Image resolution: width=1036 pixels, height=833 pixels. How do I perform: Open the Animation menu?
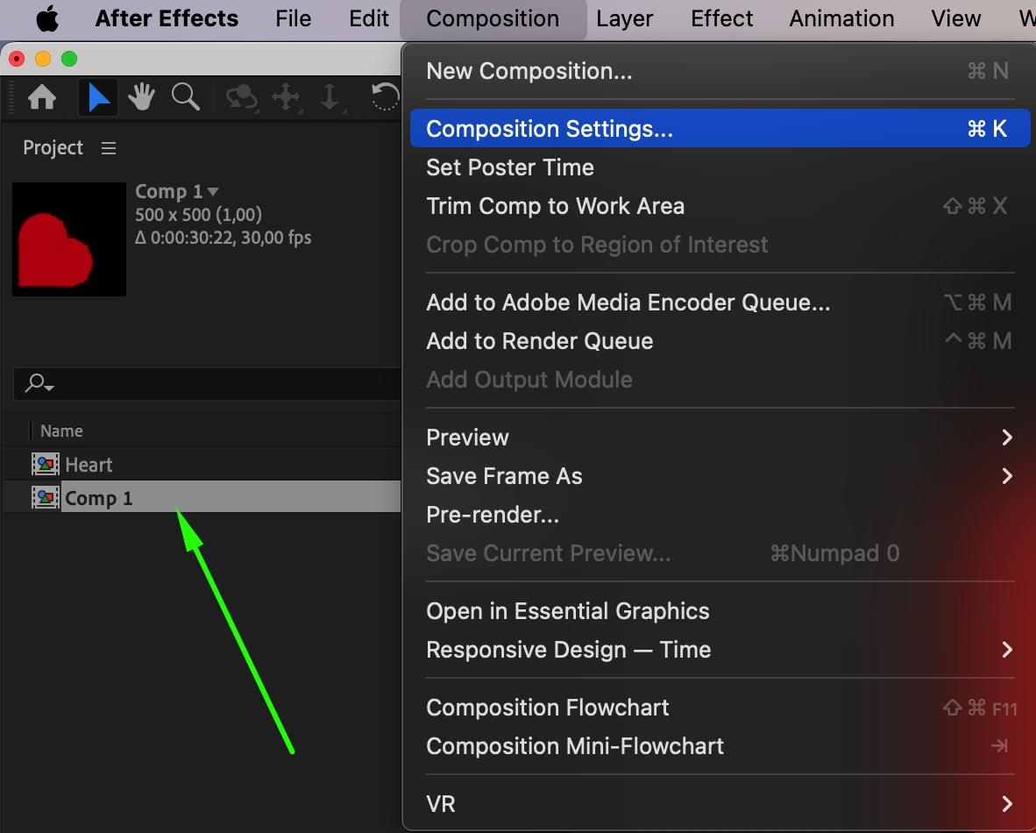(x=841, y=18)
